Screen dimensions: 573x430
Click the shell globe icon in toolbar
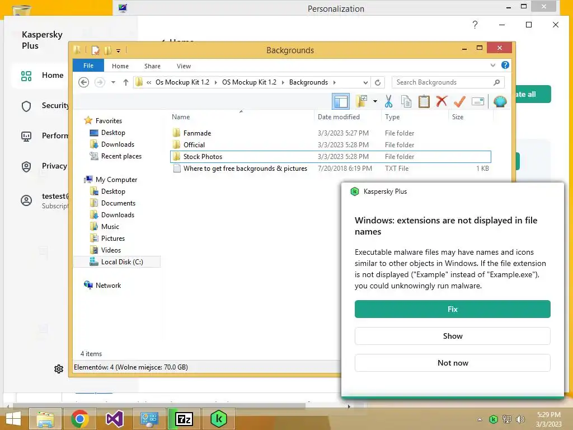(500, 101)
